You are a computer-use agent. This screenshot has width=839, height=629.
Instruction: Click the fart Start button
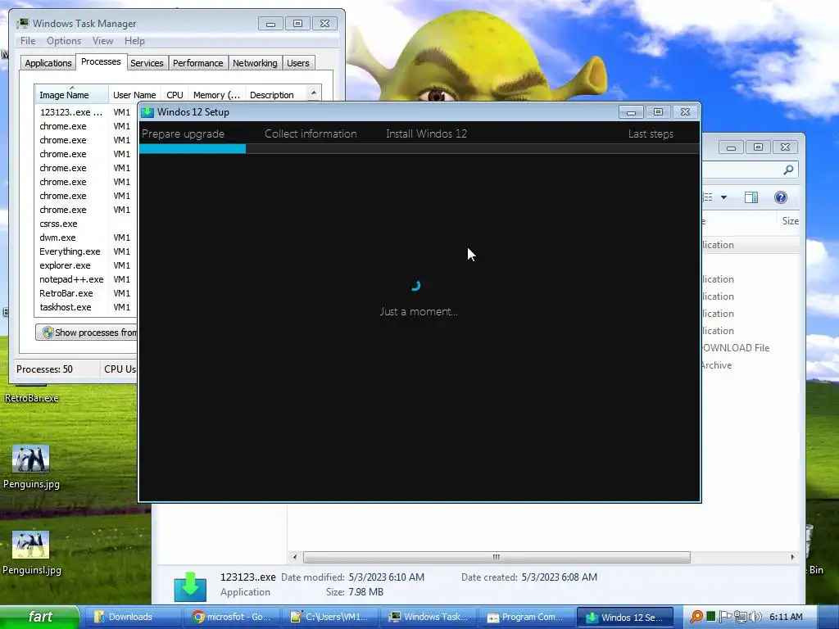pyautogui.click(x=39, y=617)
